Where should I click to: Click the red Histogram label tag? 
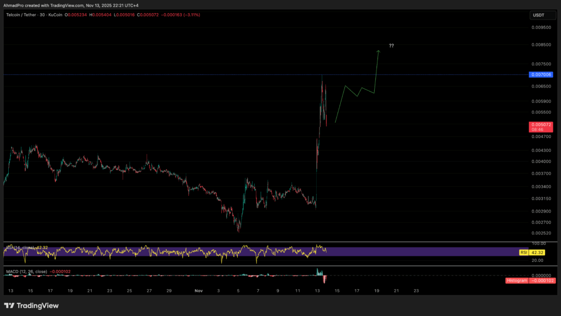(x=518, y=280)
